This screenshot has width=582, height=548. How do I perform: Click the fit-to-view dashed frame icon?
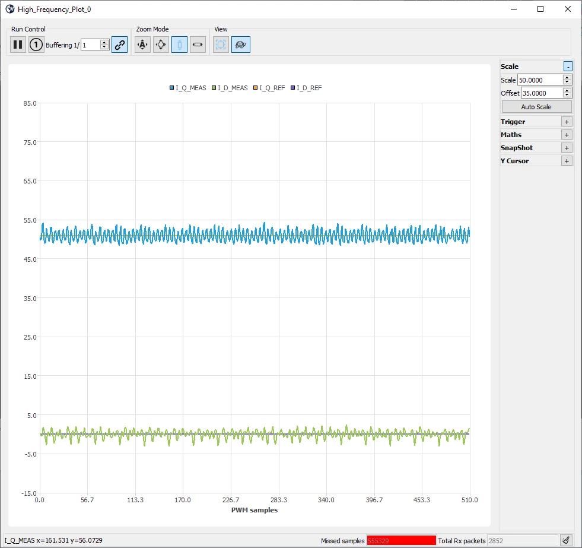click(x=221, y=45)
